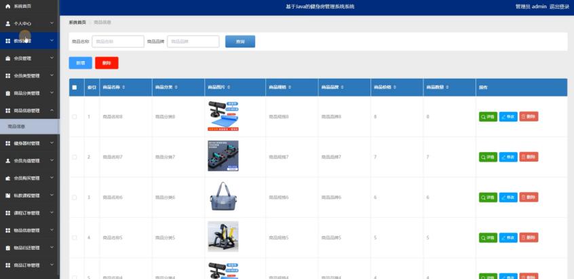The image size is (574, 279).
Task: Expand the 健身器材管理 menu chevron
Action: (x=52, y=143)
